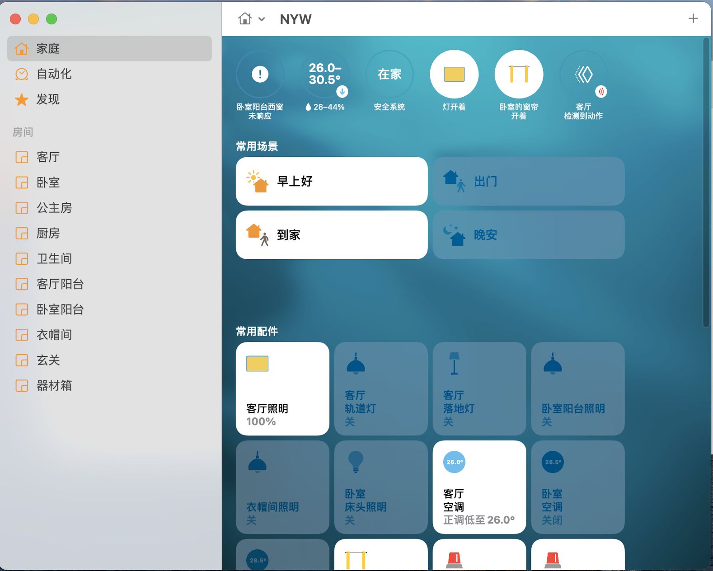The image size is (713, 571).
Task: Open the 客厅阳台 room
Action: (109, 284)
